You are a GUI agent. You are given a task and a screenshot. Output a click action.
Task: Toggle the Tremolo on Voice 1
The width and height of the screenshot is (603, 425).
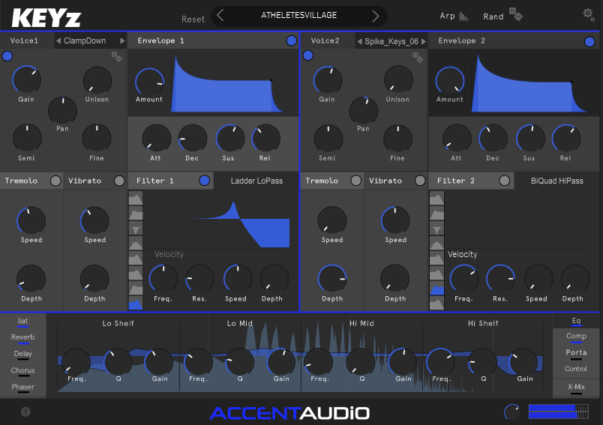tap(55, 181)
